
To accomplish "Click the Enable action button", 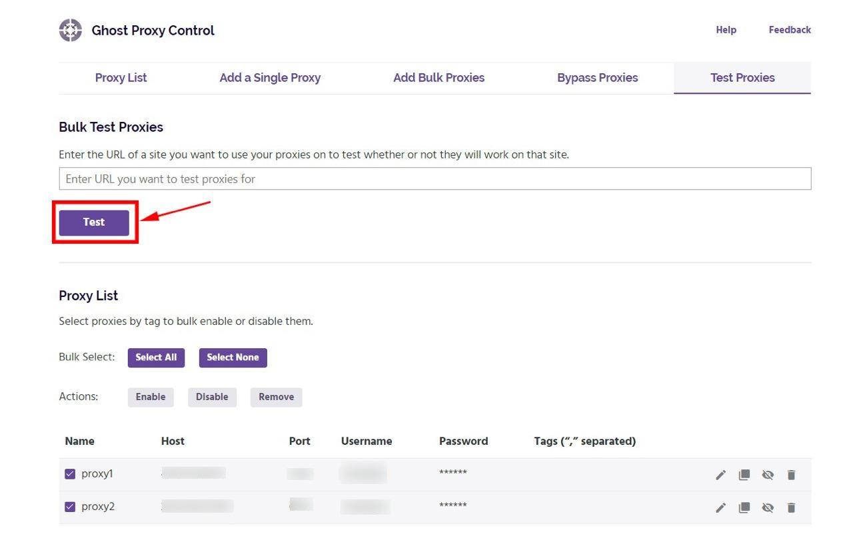I will 151,397.
